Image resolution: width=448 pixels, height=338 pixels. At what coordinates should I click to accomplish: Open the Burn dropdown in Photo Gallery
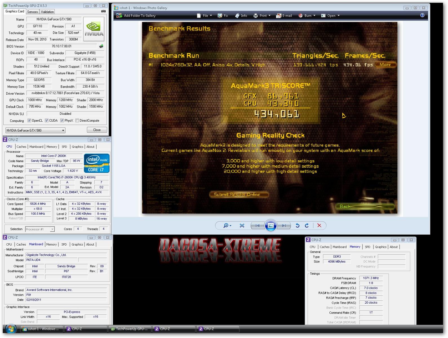point(307,16)
